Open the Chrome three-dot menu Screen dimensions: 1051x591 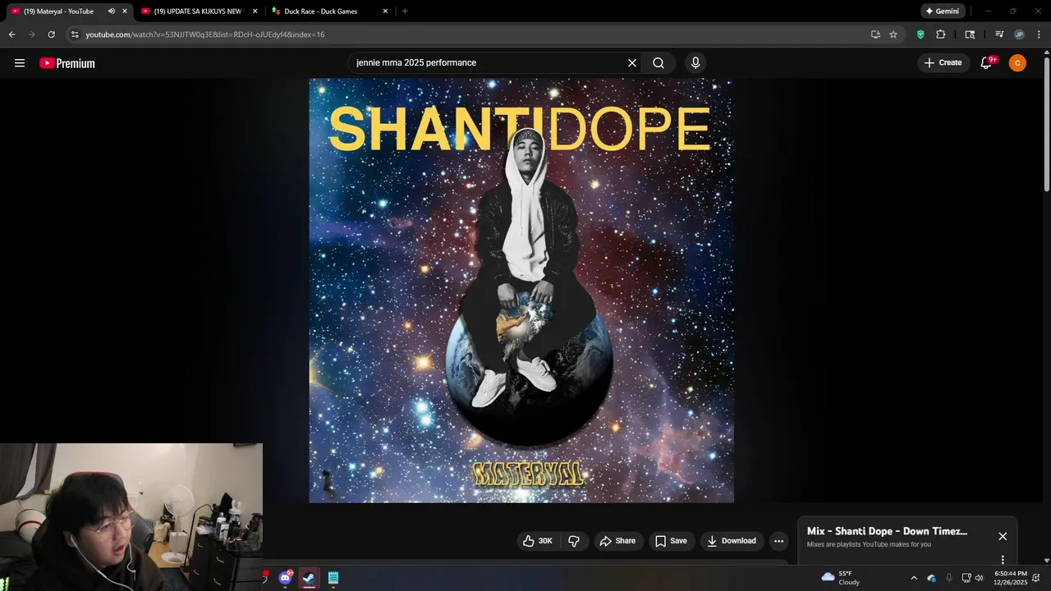[1039, 34]
